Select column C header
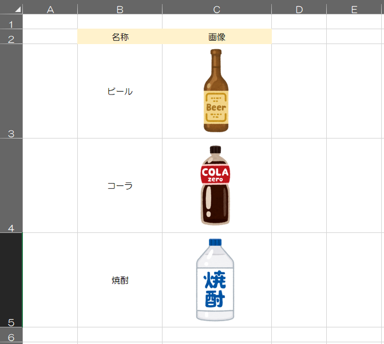The image size is (384, 344). click(216, 9)
